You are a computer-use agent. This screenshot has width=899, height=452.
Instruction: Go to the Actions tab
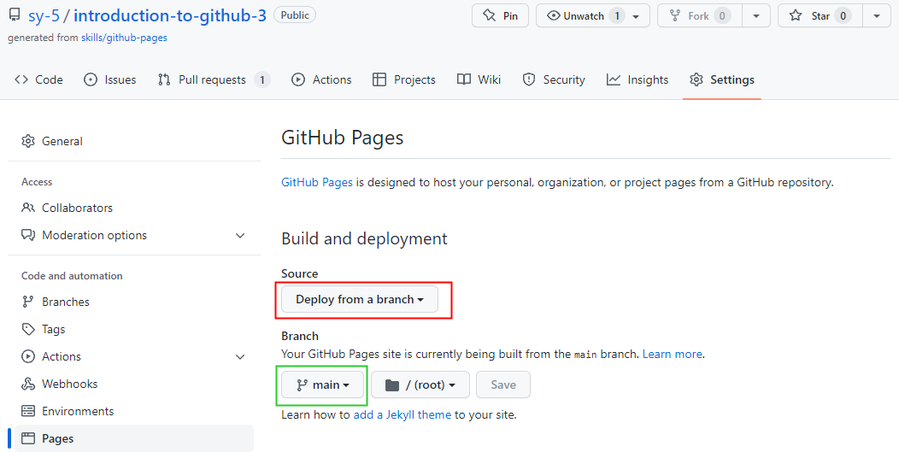321,79
